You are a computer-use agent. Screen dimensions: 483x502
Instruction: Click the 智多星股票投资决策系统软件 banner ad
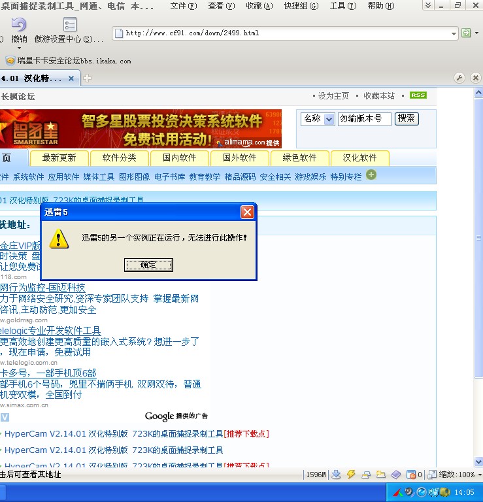(x=141, y=129)
